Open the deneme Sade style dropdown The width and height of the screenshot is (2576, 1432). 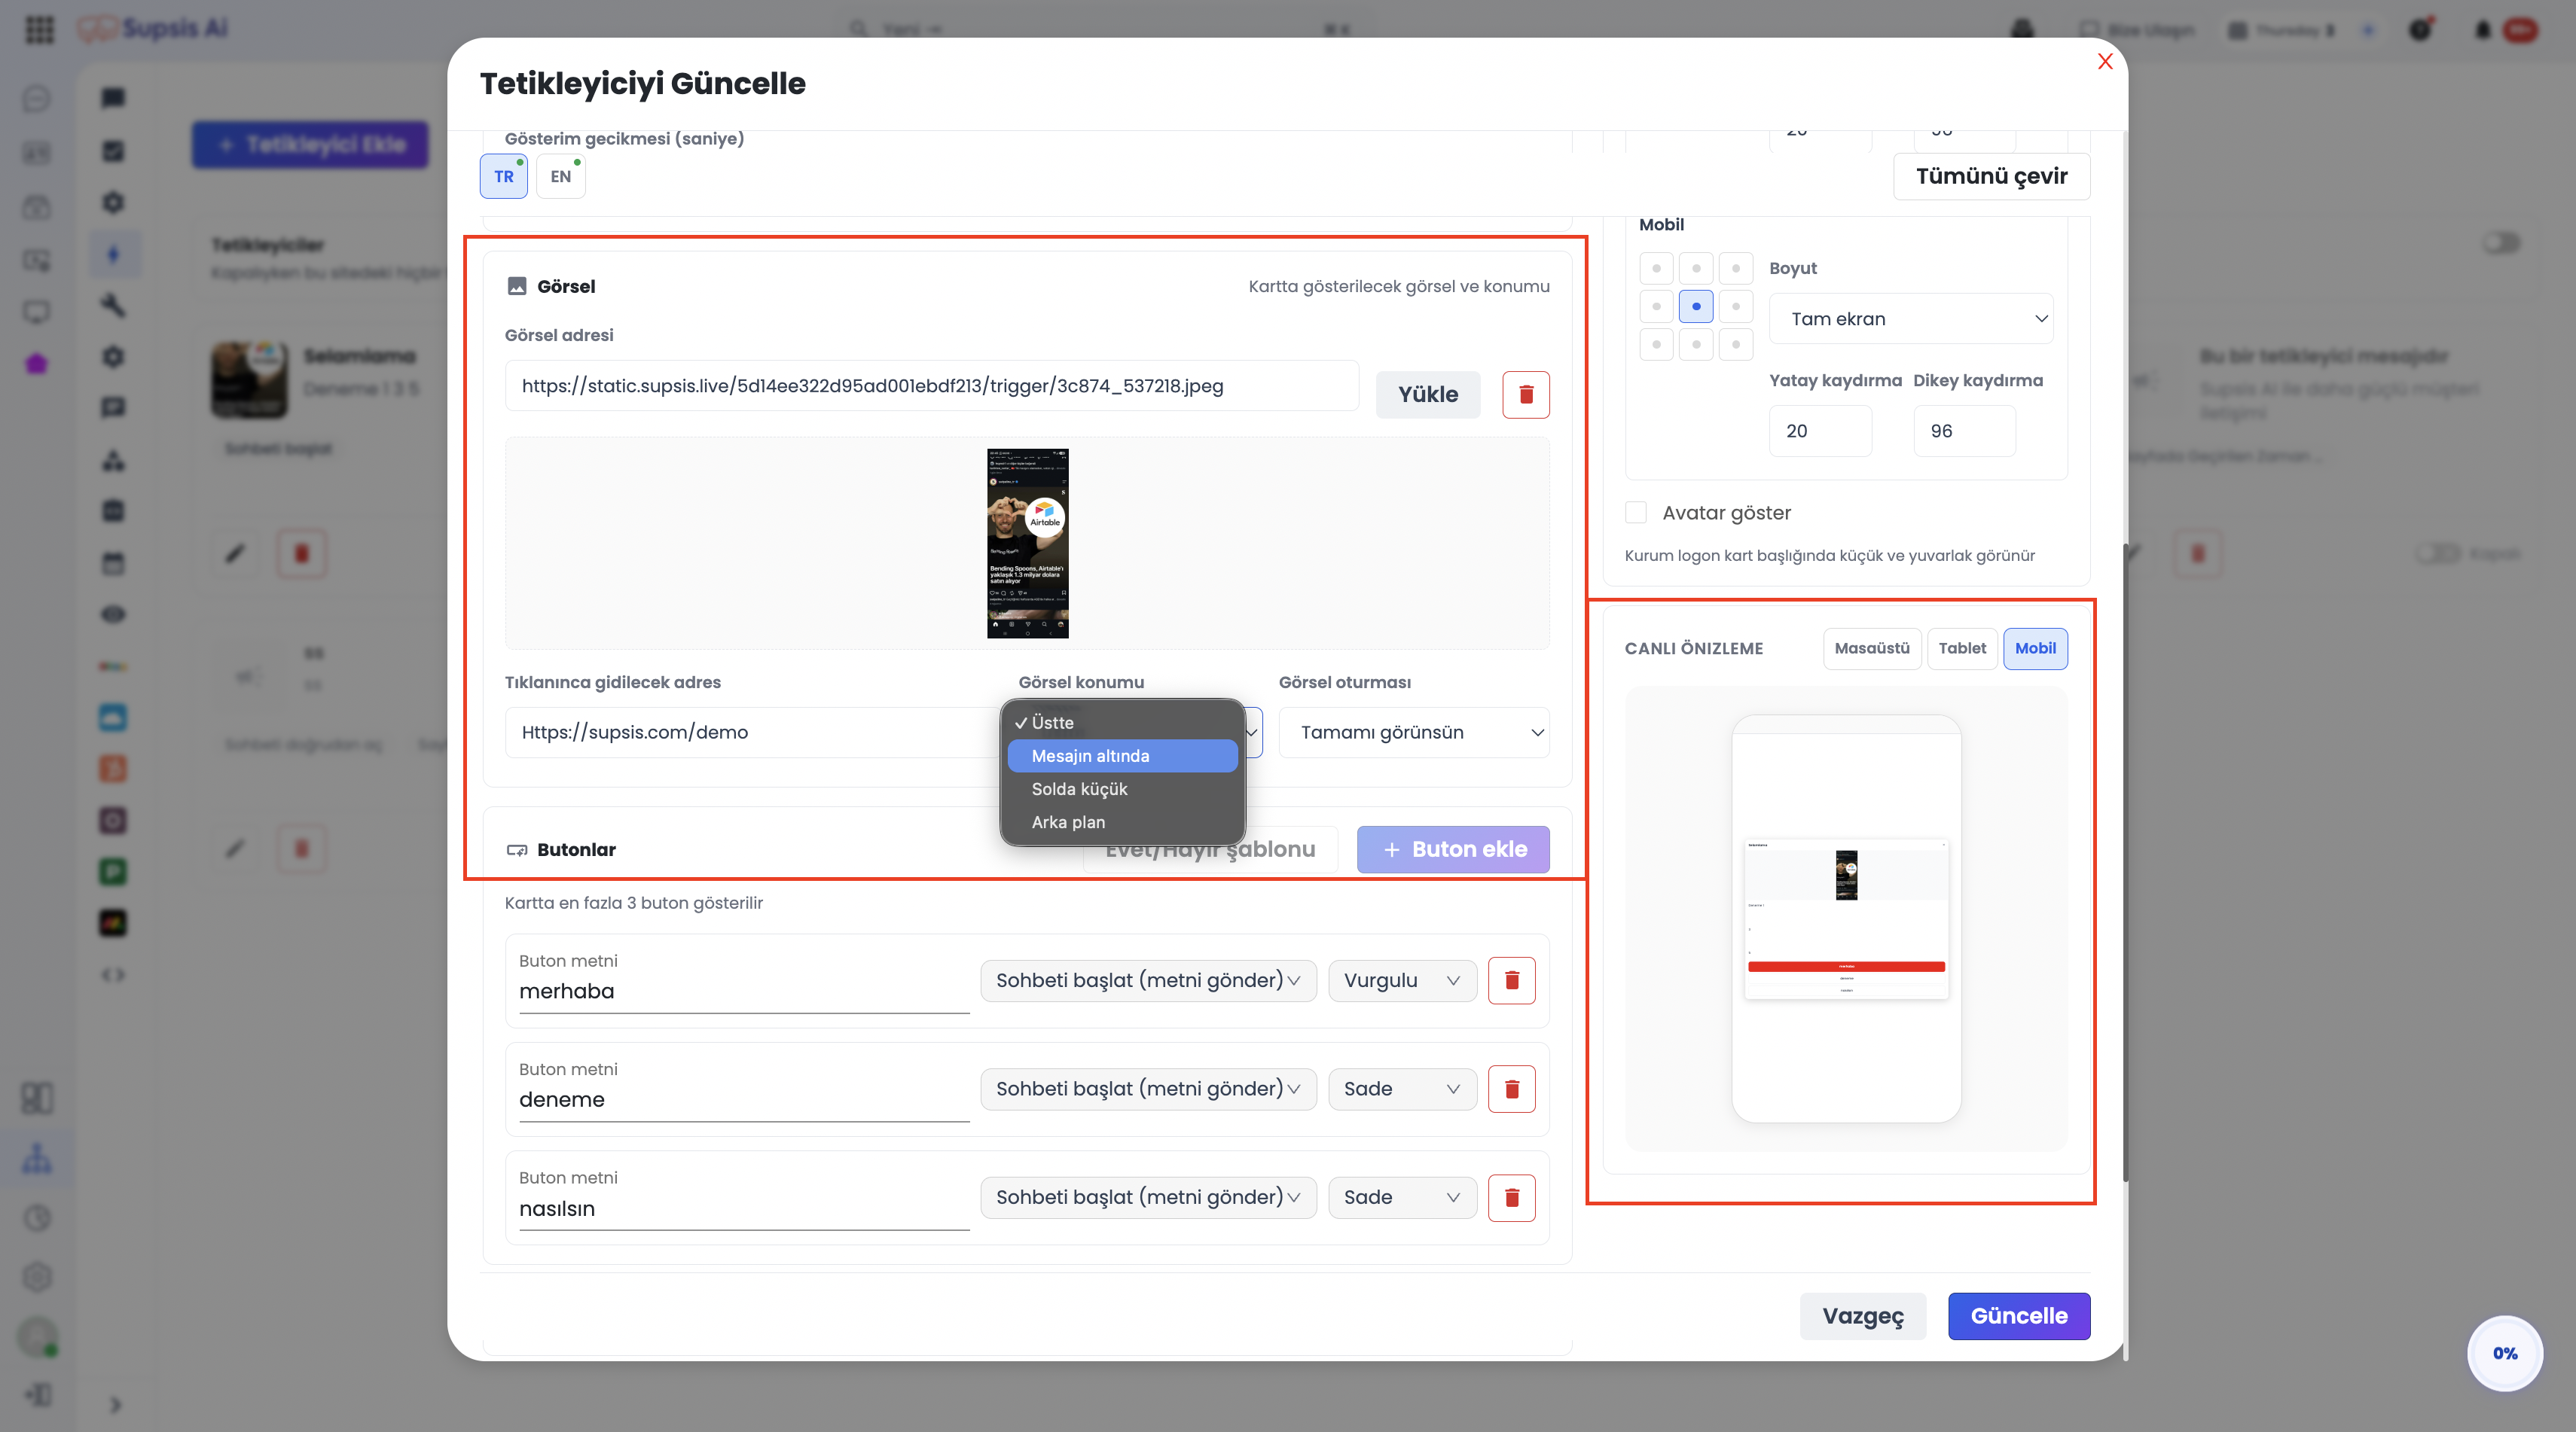(1402, 1089)
